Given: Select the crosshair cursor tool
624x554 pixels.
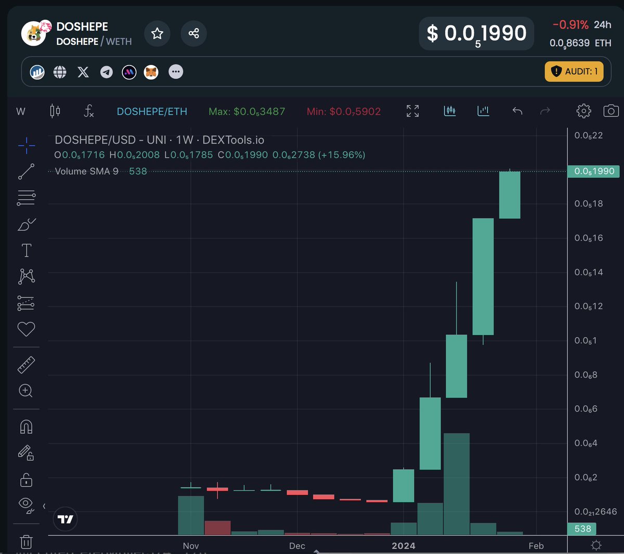Looking at the screenshot, I should click(x=27, y=146).
